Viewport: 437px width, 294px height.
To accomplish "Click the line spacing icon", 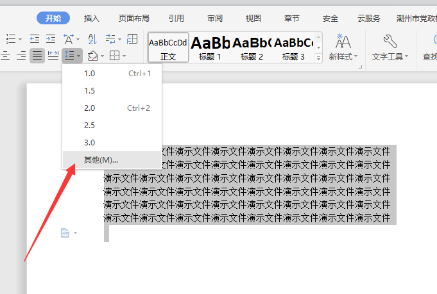I will [x=69, y=56].
